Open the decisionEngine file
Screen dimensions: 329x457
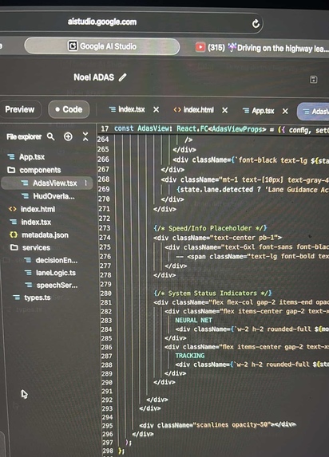tap(57, 260)
